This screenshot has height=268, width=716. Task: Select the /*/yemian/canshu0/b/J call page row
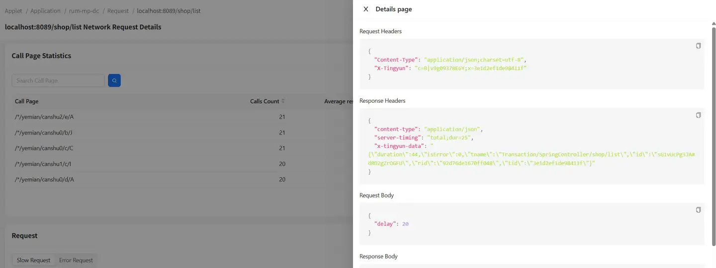tap(44, 133)
